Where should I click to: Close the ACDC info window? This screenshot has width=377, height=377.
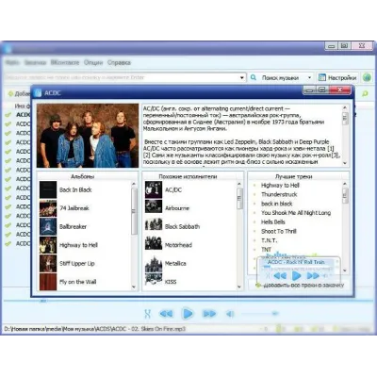(339, 90)
